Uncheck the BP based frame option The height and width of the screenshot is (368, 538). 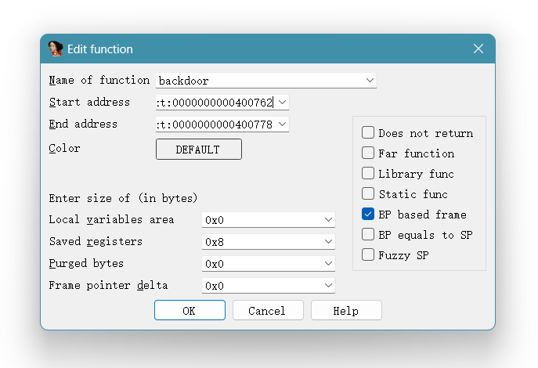[x=368, y=215]
